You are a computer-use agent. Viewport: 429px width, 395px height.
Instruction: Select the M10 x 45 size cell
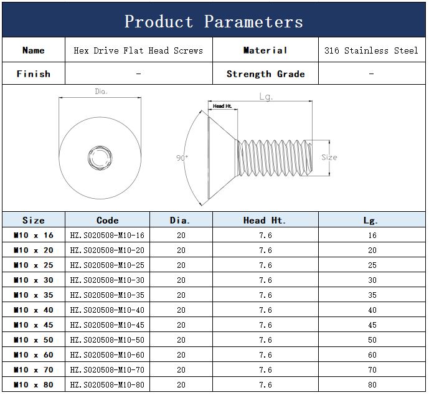point(34,325)
